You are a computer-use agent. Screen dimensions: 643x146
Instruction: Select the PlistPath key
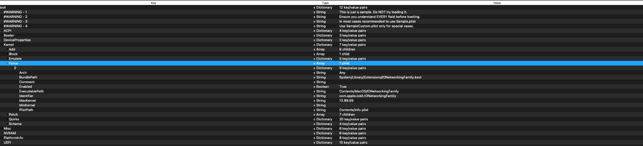pyautogui.click(x=26, y=110)
